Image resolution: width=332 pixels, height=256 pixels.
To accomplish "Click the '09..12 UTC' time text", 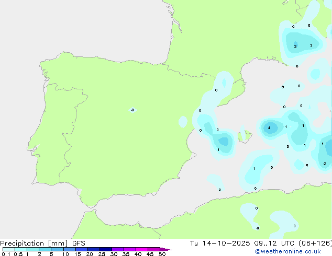I will pos(274,243).
